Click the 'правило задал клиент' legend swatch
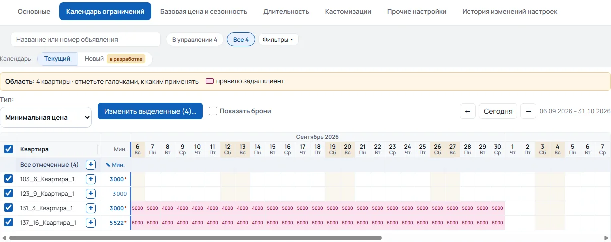The image size is (611, 242). 210,81
